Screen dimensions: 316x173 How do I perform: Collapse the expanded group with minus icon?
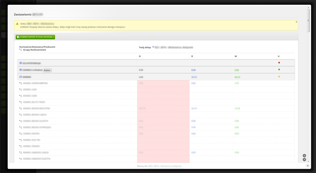point(21,77)
